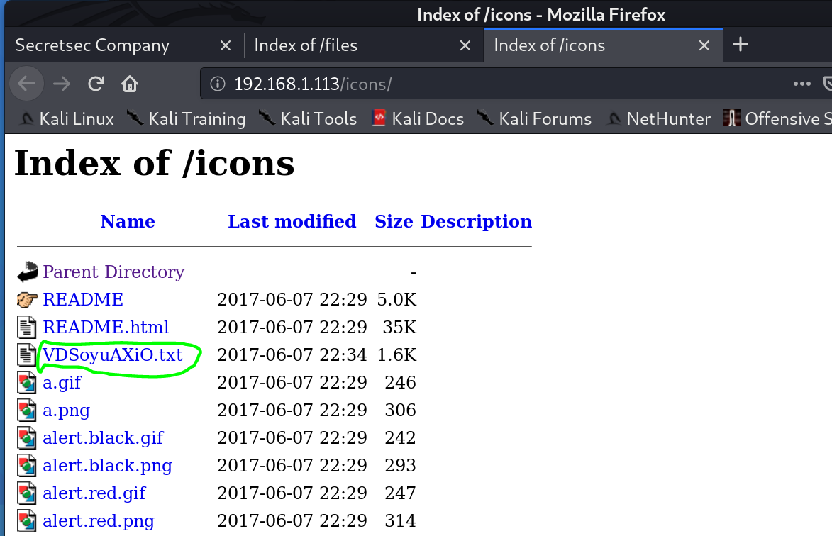Open the page actions three-dot menu

pyautogui.click(x=802, y=84)
